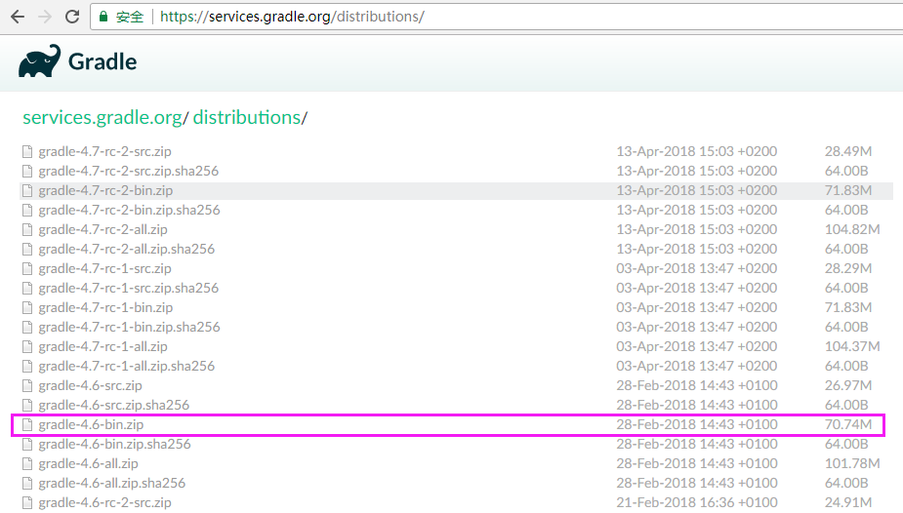The height and width of the screenshot is (513, 903).
Task: Click file icon beside gradle-4.7-rc-2-src.zip.sha256
Action: point(27,171)
